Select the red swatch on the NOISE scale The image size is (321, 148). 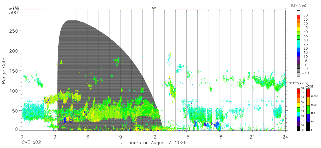308,93
